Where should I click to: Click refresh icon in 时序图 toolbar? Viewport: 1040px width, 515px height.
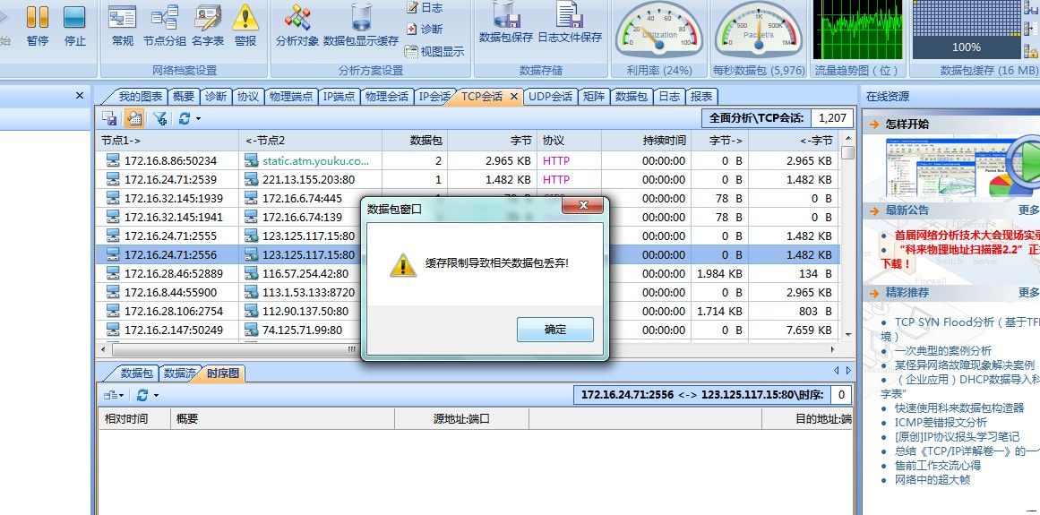pos(142,395)
